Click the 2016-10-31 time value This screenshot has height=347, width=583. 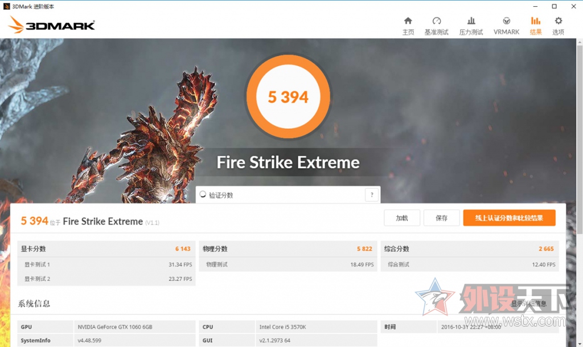coord(471,327)
